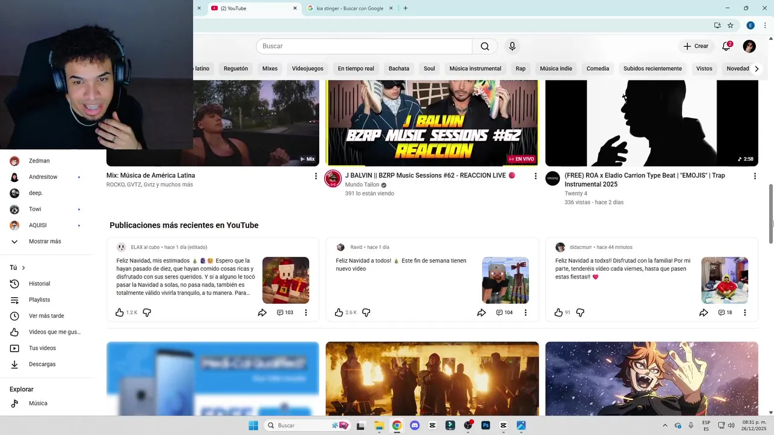This screenshot has width=774, height=435.
Task: Open options for J BALVIN reaccion video
Action: click(x=535, y=176)
